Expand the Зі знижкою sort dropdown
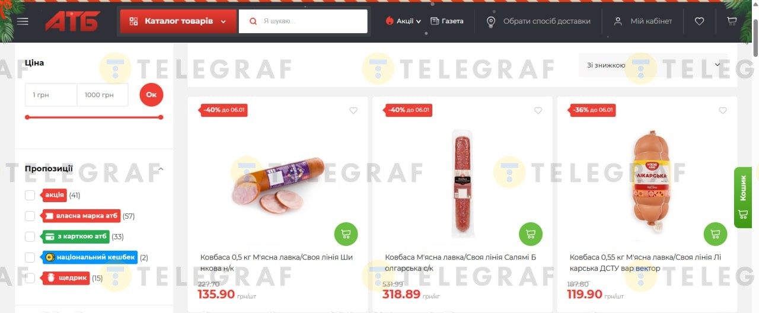The height and width of the screenshot is (313, 759). point(653,65)
